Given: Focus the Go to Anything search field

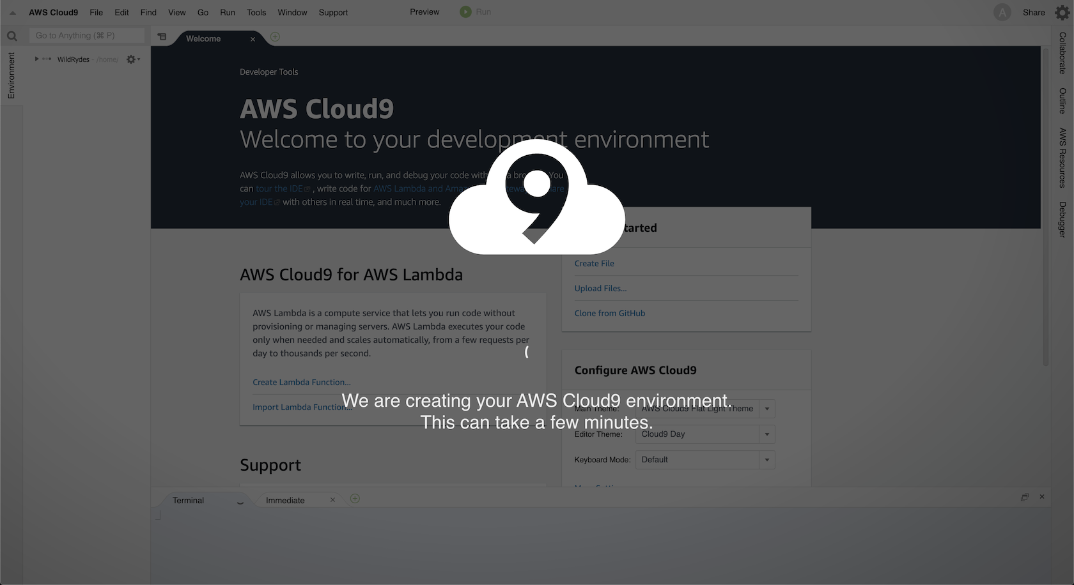Looking at the screenshot, I should (86, 36).
